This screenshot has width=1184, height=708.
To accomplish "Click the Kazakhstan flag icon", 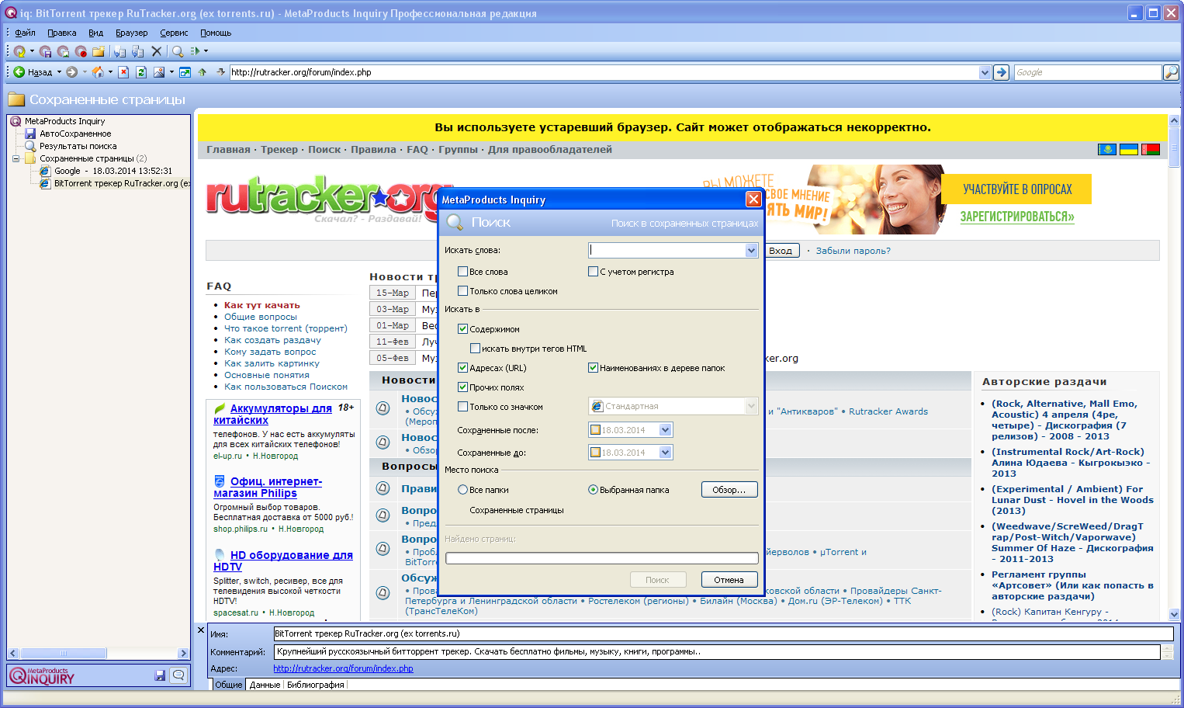I will coord(1107,149).
